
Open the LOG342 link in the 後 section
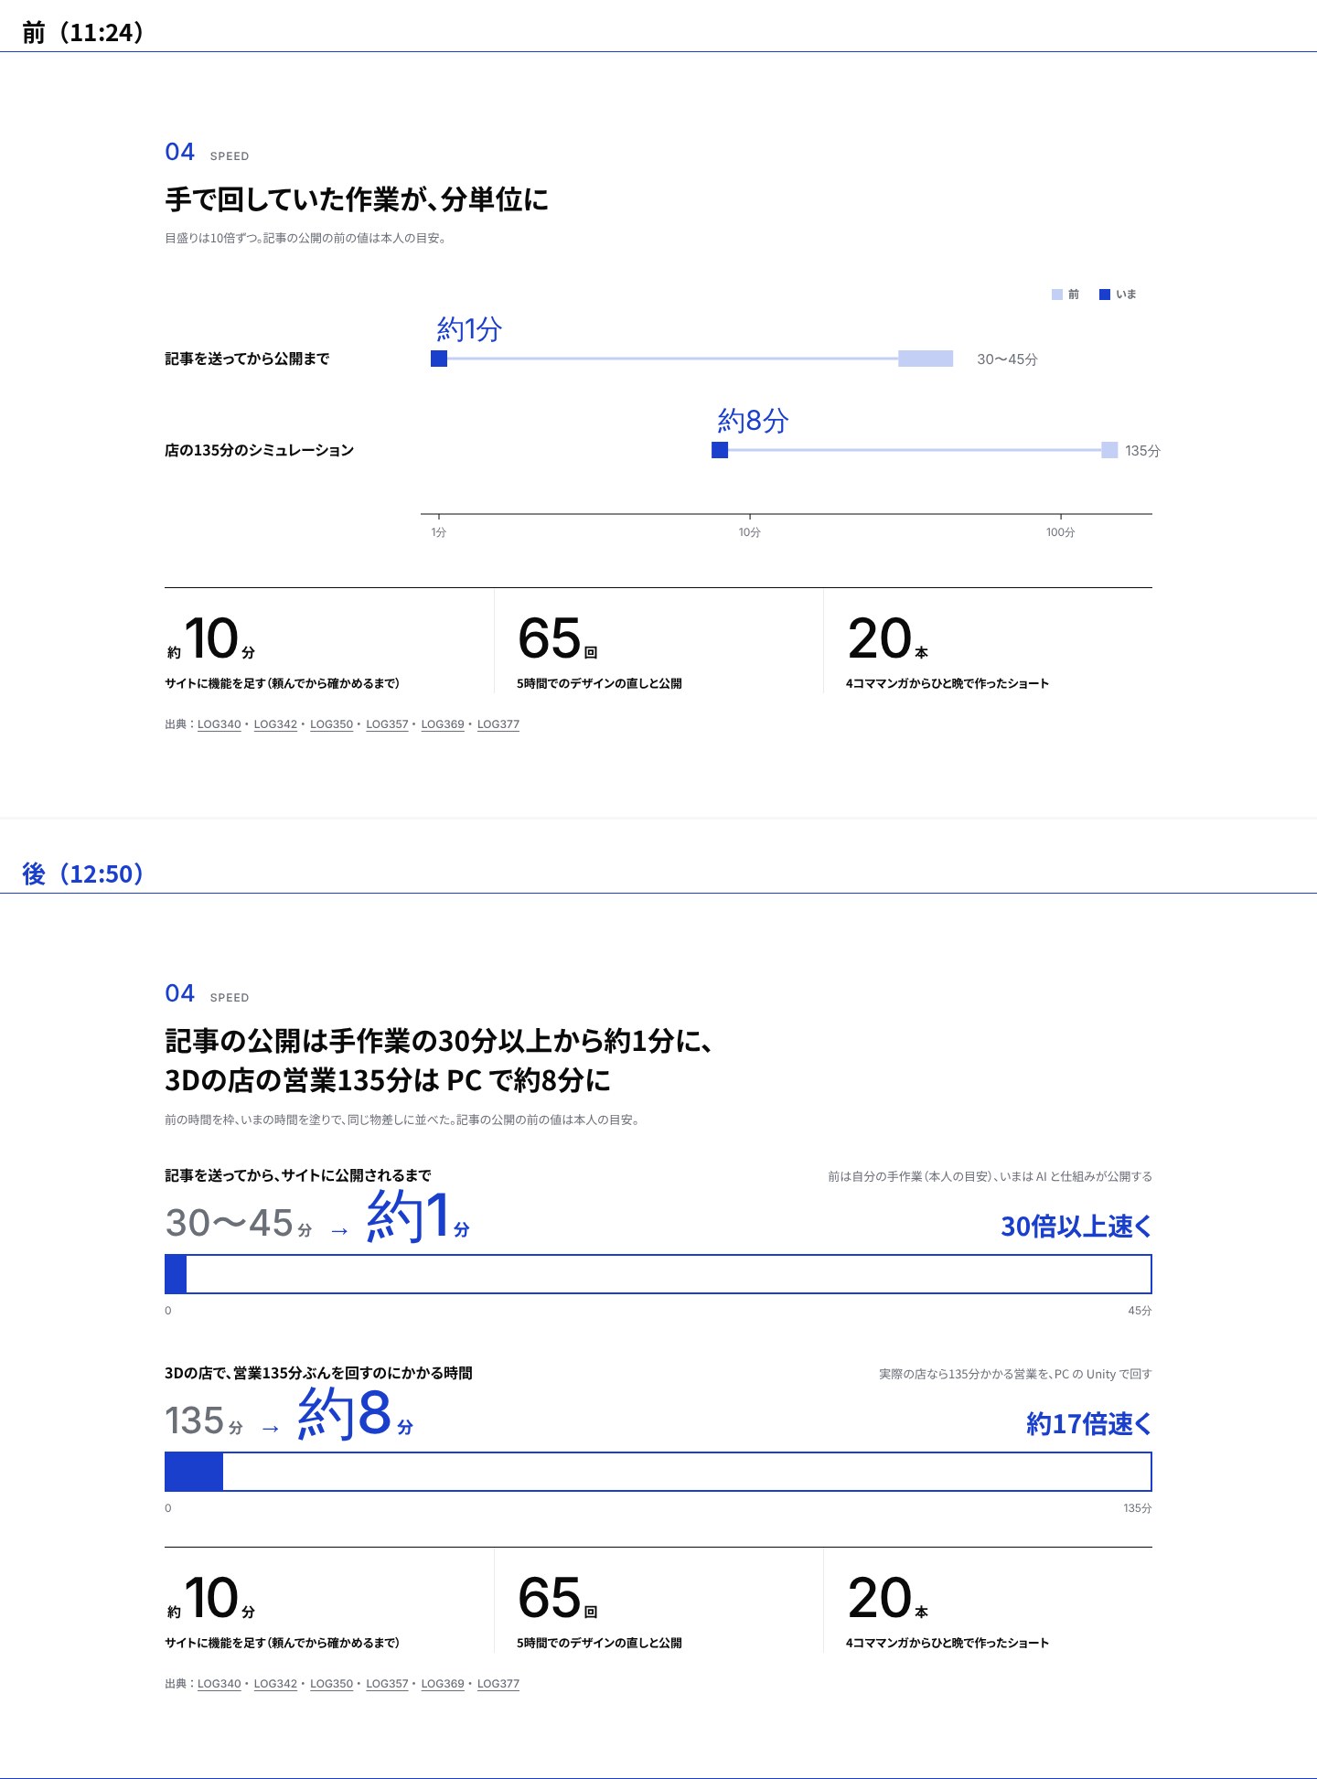pyautogui.click(x=275, y=1684)
